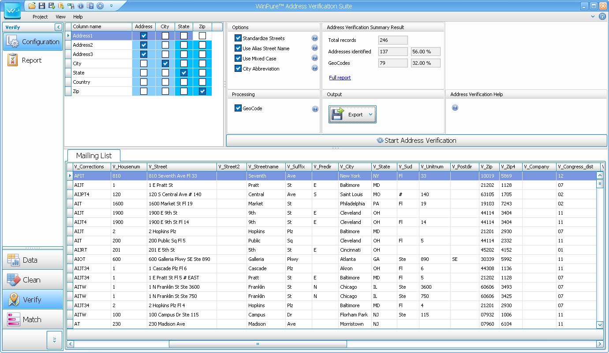Screen dimensions: 609x353
Task: Switch to the Match module
Action: (33, 320)
